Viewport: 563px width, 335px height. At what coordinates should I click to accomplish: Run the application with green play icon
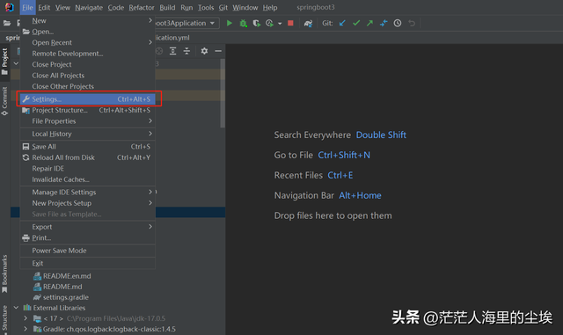pyautogui.click(x=229, y=24)
